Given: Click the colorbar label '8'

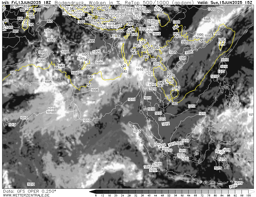Looking at the screenshot, I should (x=96, y=195).
